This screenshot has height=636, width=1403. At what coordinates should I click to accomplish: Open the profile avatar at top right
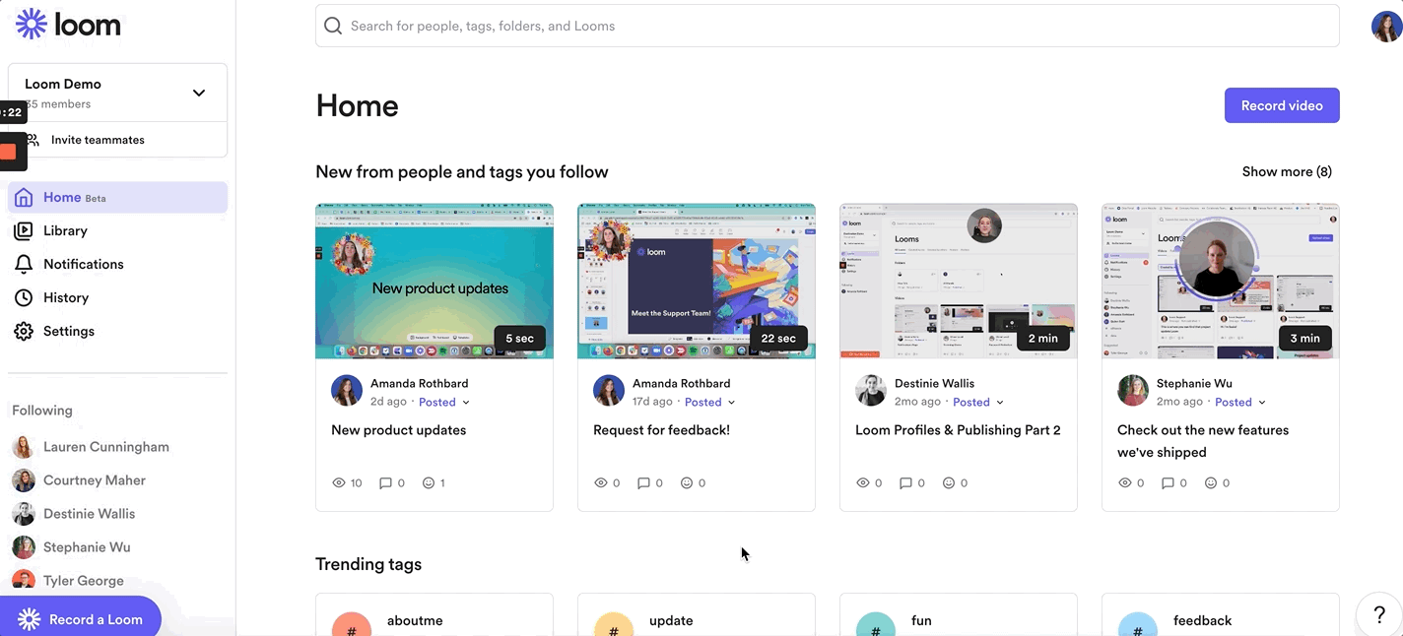coord(1386,26)
